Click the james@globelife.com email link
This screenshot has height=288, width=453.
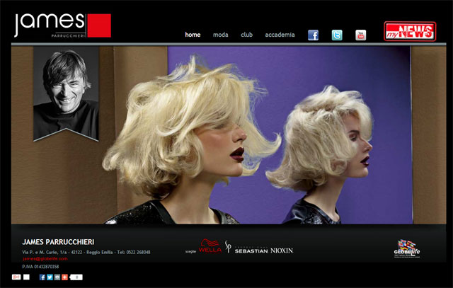[x=45, y=258]
